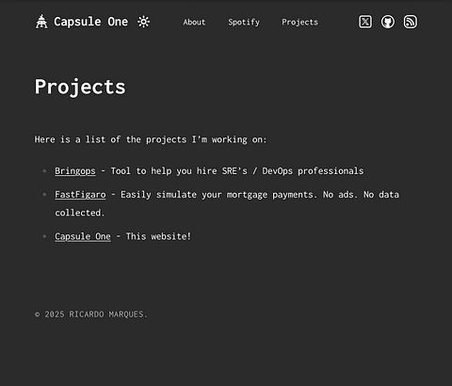The height and width of the screenshot is (386, 452).
Task: Click the 2025 Ricardo Marques copyright footer
Action: click(x=90, y=314)
